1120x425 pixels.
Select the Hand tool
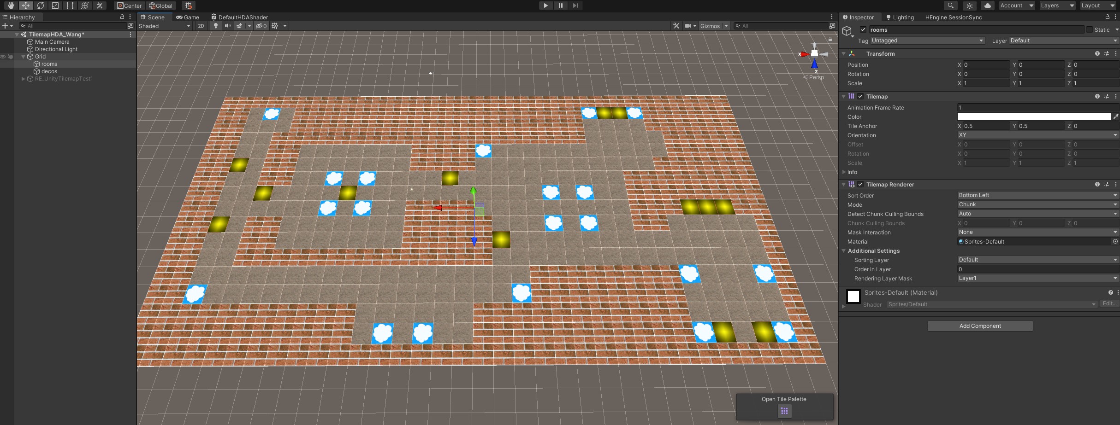11,6
